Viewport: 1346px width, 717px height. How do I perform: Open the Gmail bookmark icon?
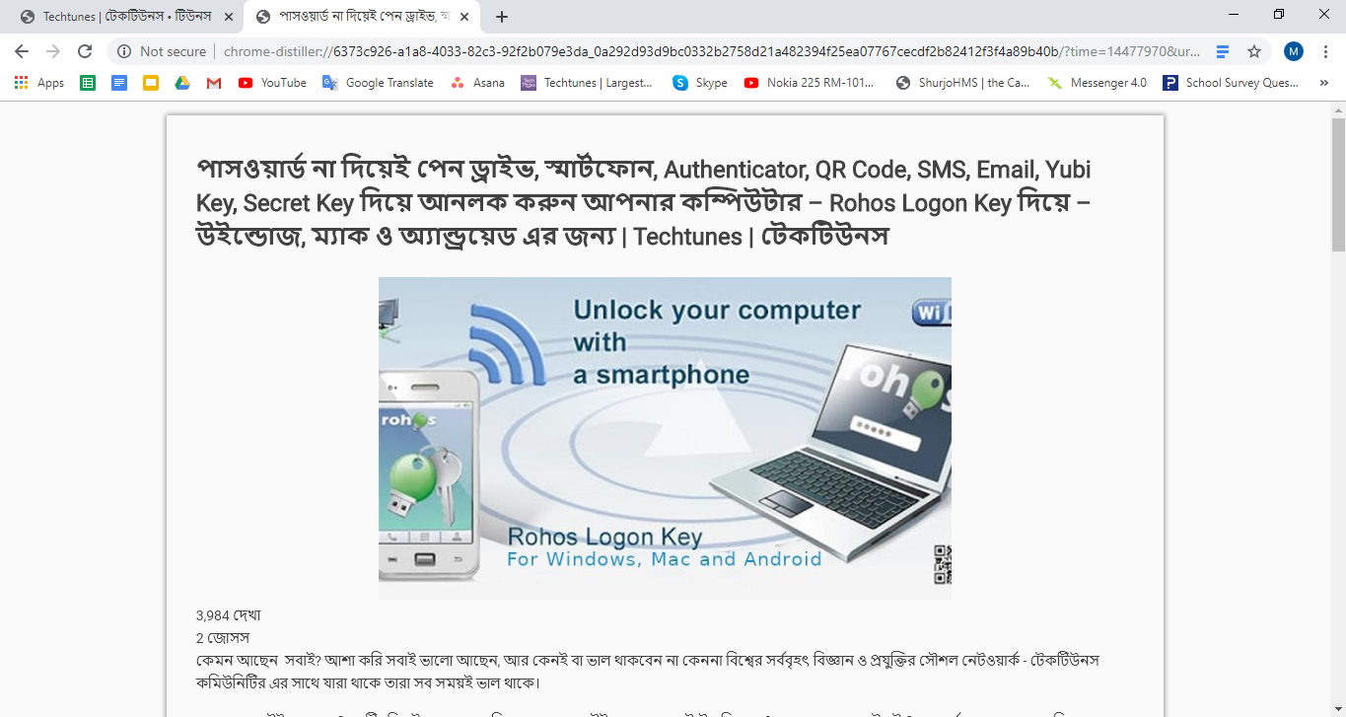click(x=214, y=83)
